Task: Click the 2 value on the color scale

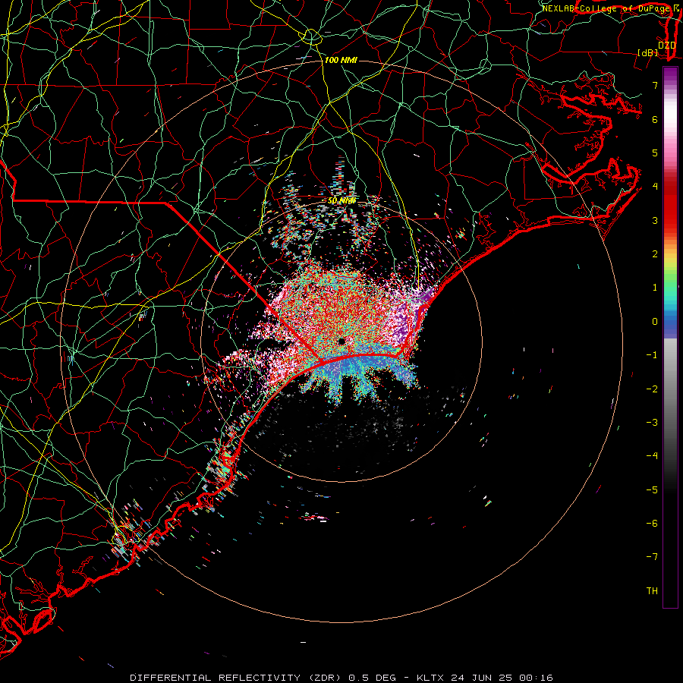Action: pyautogui.click(x=655, y=254)
